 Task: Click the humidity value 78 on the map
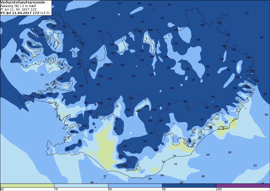pos(163,162)
